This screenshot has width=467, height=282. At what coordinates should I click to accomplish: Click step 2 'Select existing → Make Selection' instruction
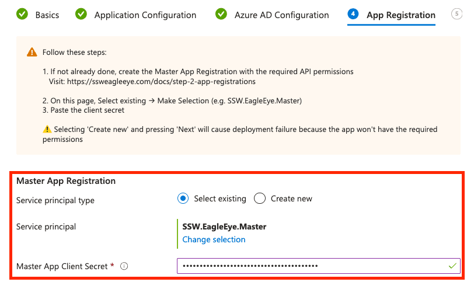click(x=172, y=100)
